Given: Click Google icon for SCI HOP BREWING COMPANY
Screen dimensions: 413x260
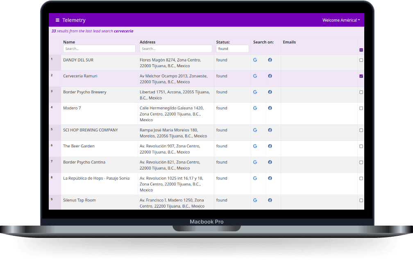Looking at the screenshot, I should point(255,130).
